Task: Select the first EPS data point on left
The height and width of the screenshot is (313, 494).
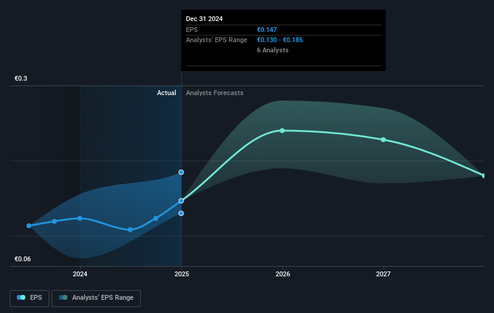Action: [x=29, y=226]
